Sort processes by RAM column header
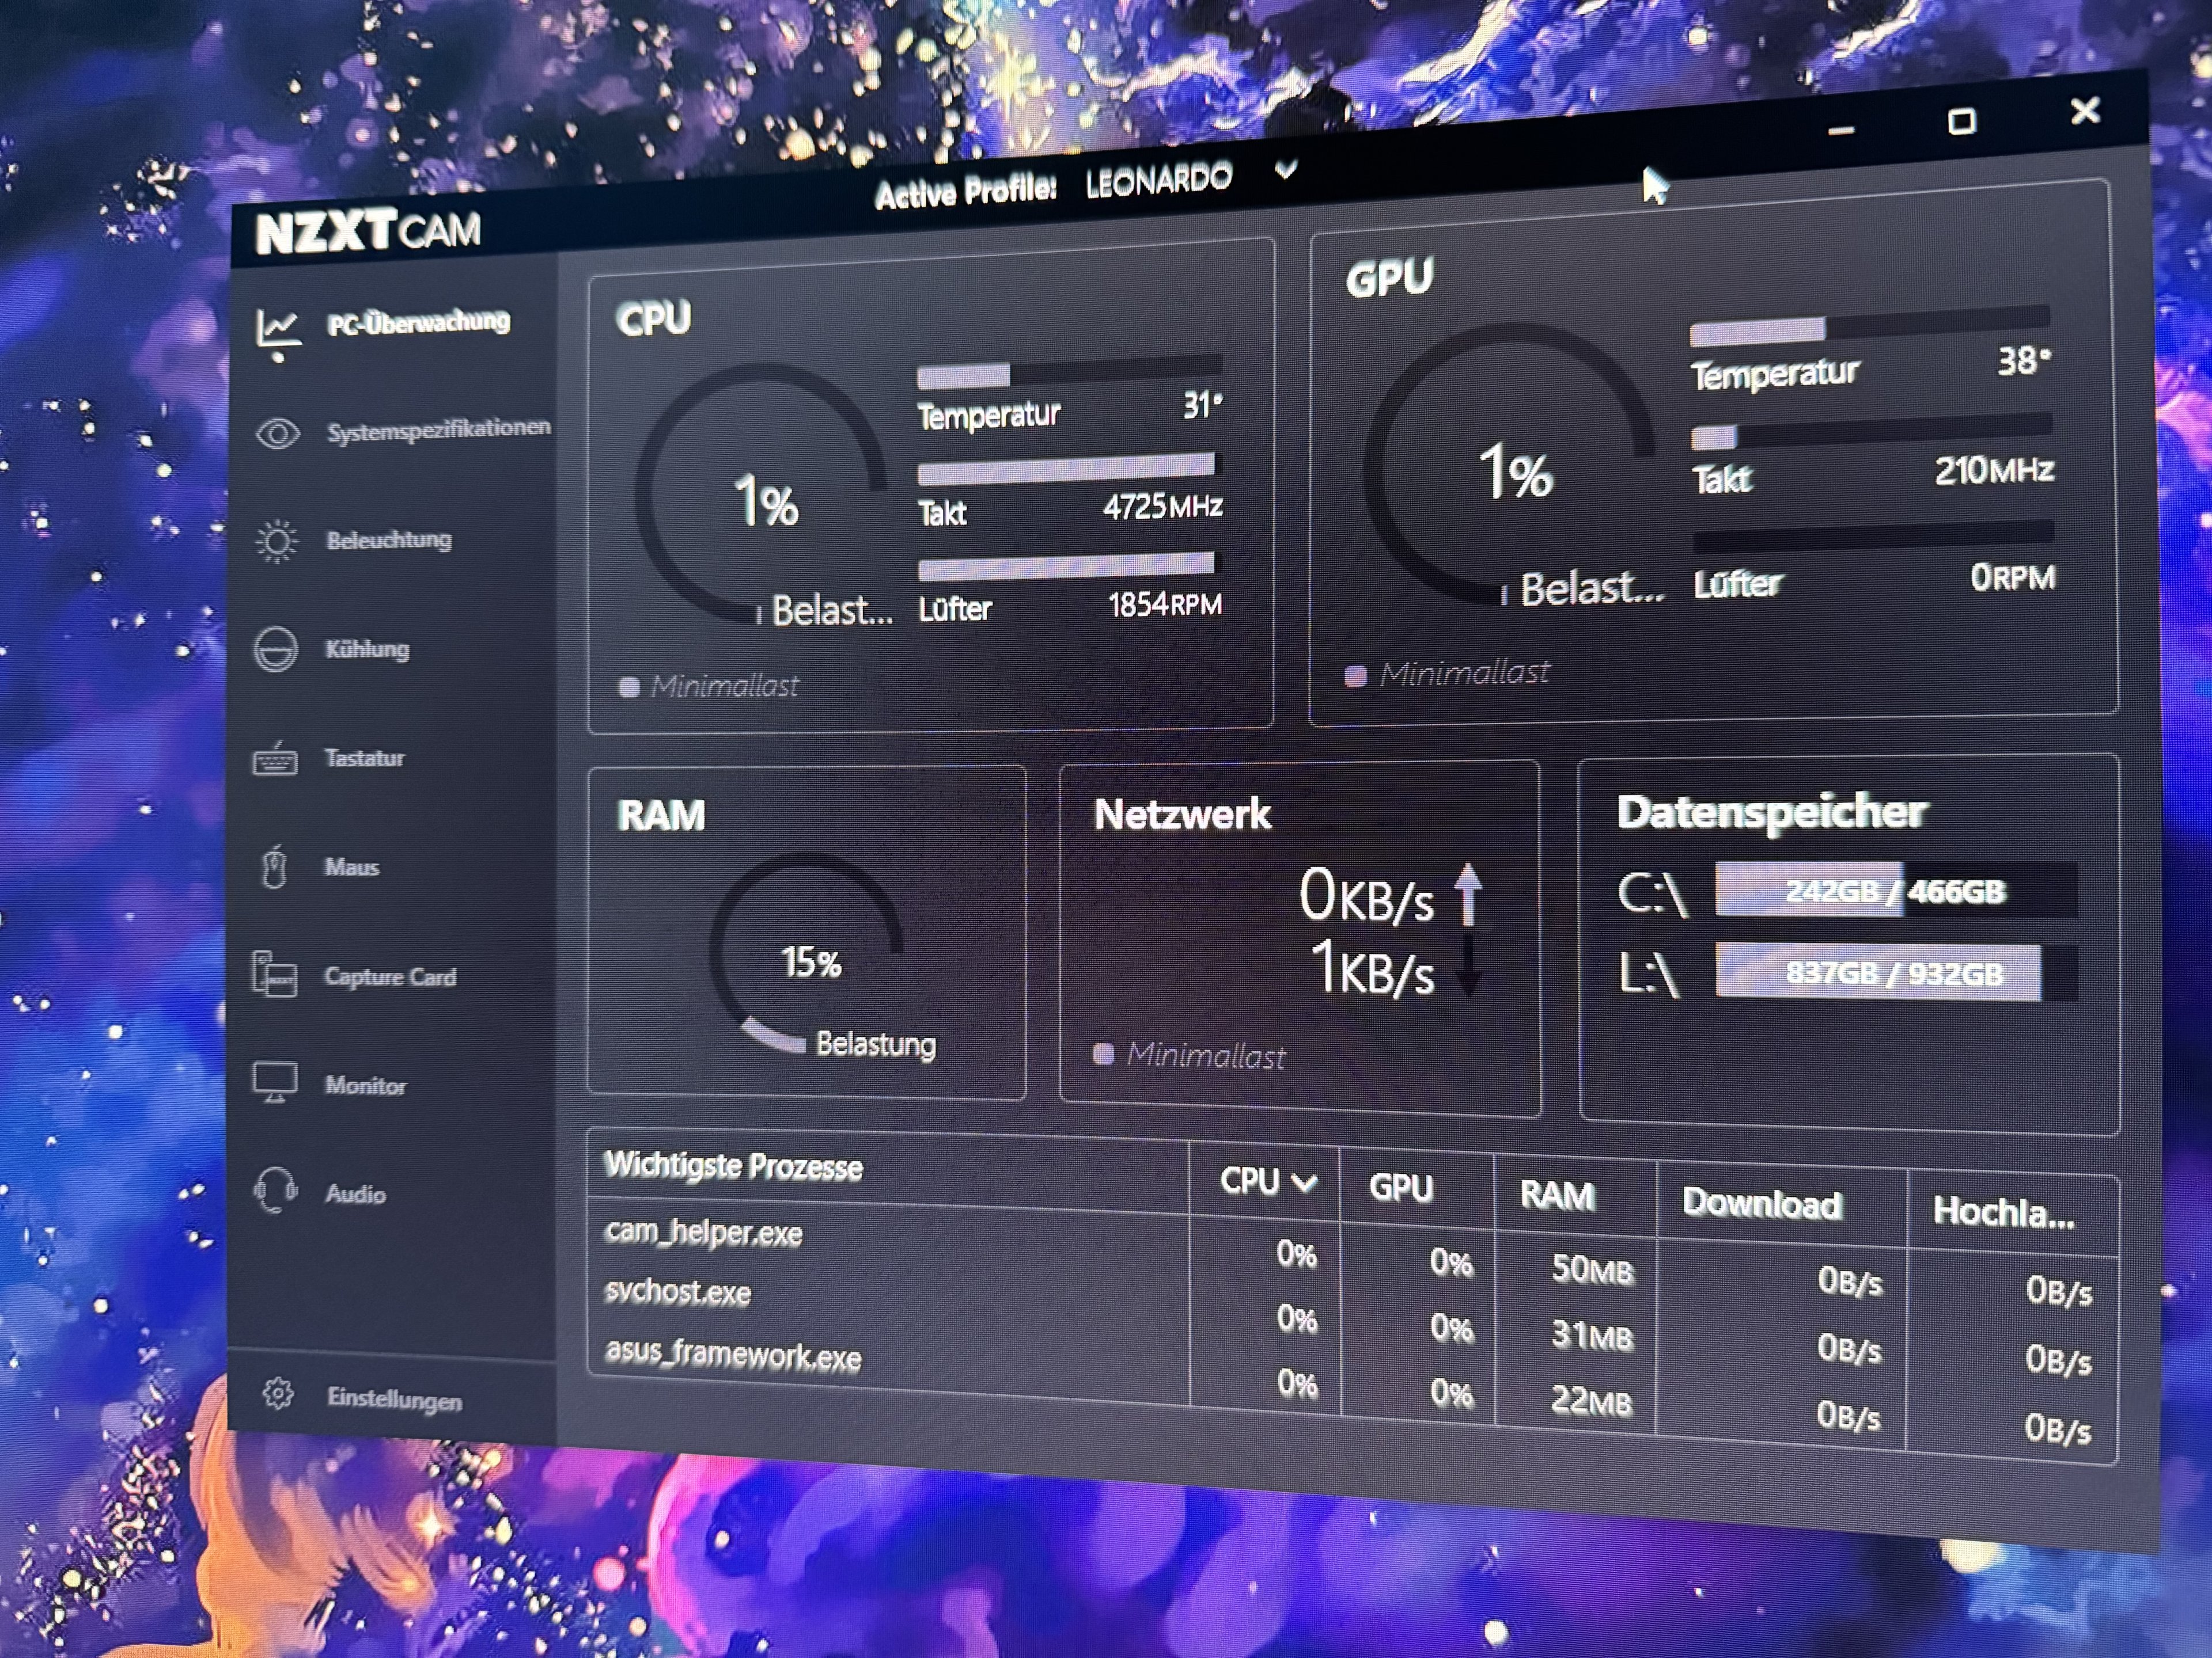This screenshot has width=2212, height=1658. click(1556, 1195)
